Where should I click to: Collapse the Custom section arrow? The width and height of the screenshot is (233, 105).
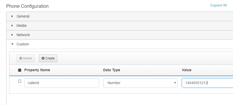pos(12,44)
